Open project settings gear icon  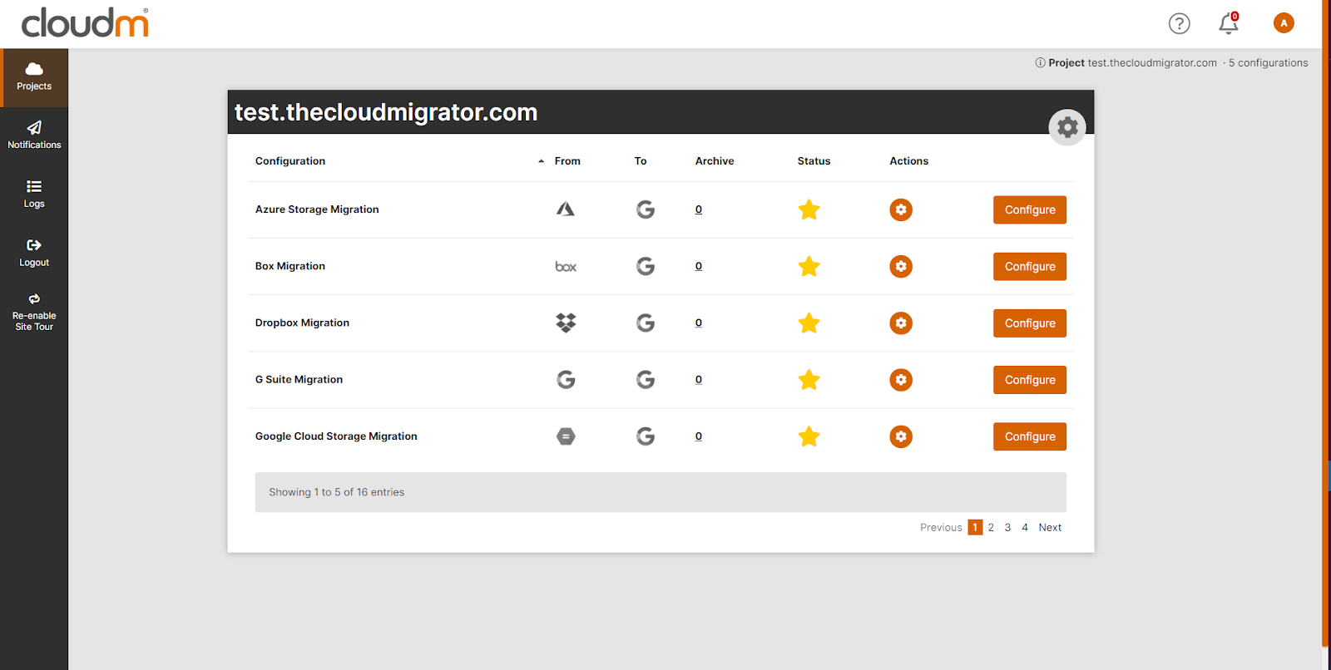pyautogui.click(x=1067, y=127)
